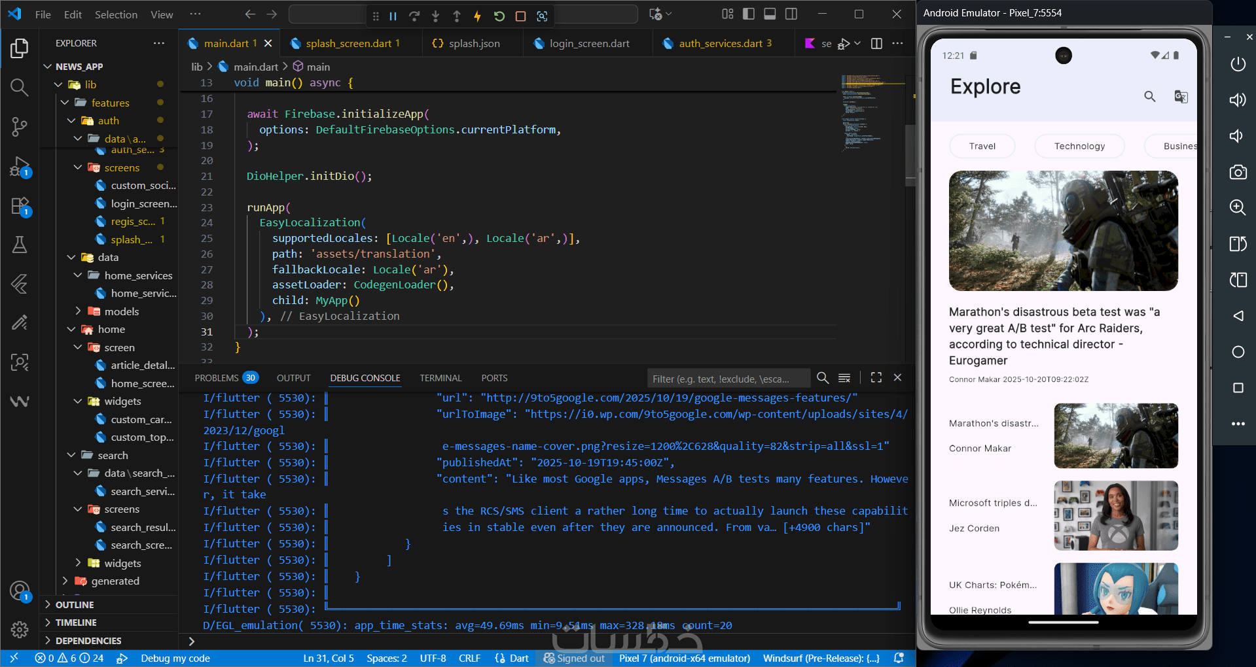Select the Technology category chip
Image resolution: width=1256 pixels, height=667 pixels.
pyautogui.click(x=1079, y=146)
